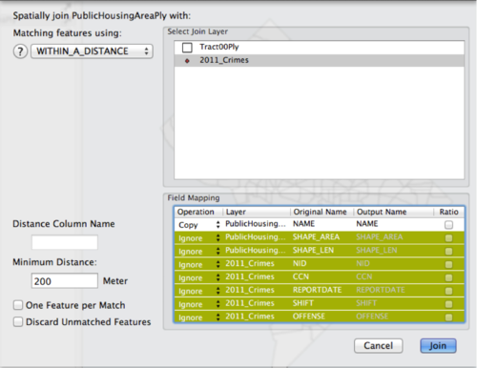This screenshot has width=477, height=368.
Task: Click the Layer column header
Action: click(257, 212)
